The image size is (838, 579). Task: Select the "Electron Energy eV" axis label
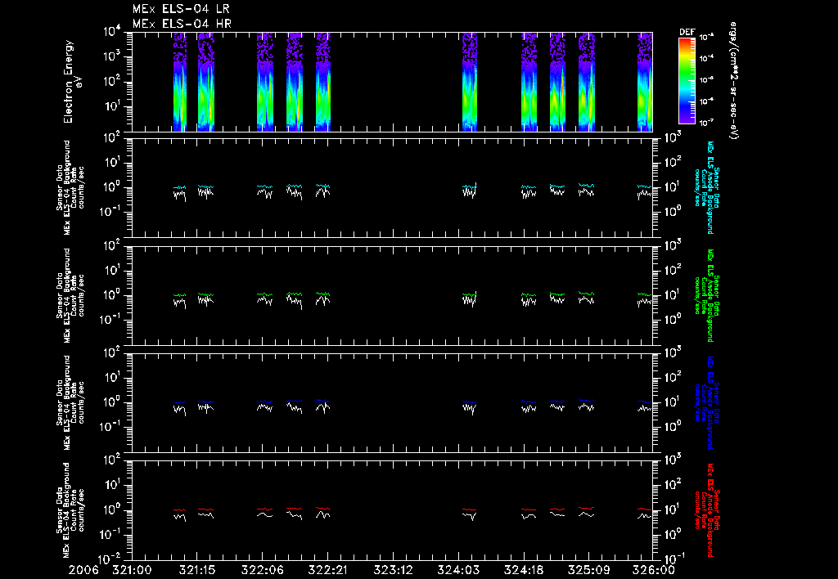click(72, 82)
